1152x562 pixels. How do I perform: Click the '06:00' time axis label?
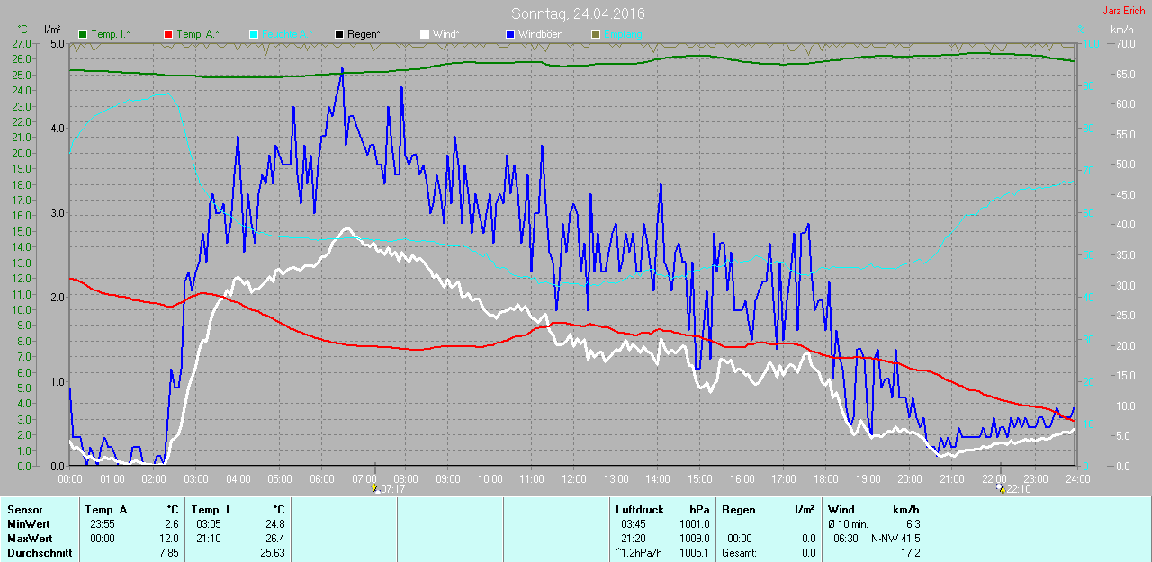(x=321, y=478)
